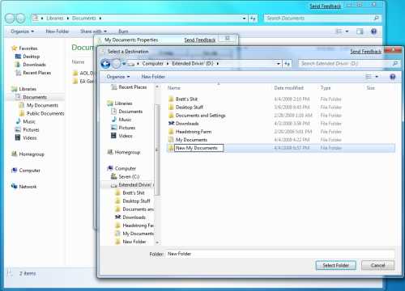Open the Organize menu in the dialog
Viewport: 405px width, 291px height.
click(x=118, y=77)
